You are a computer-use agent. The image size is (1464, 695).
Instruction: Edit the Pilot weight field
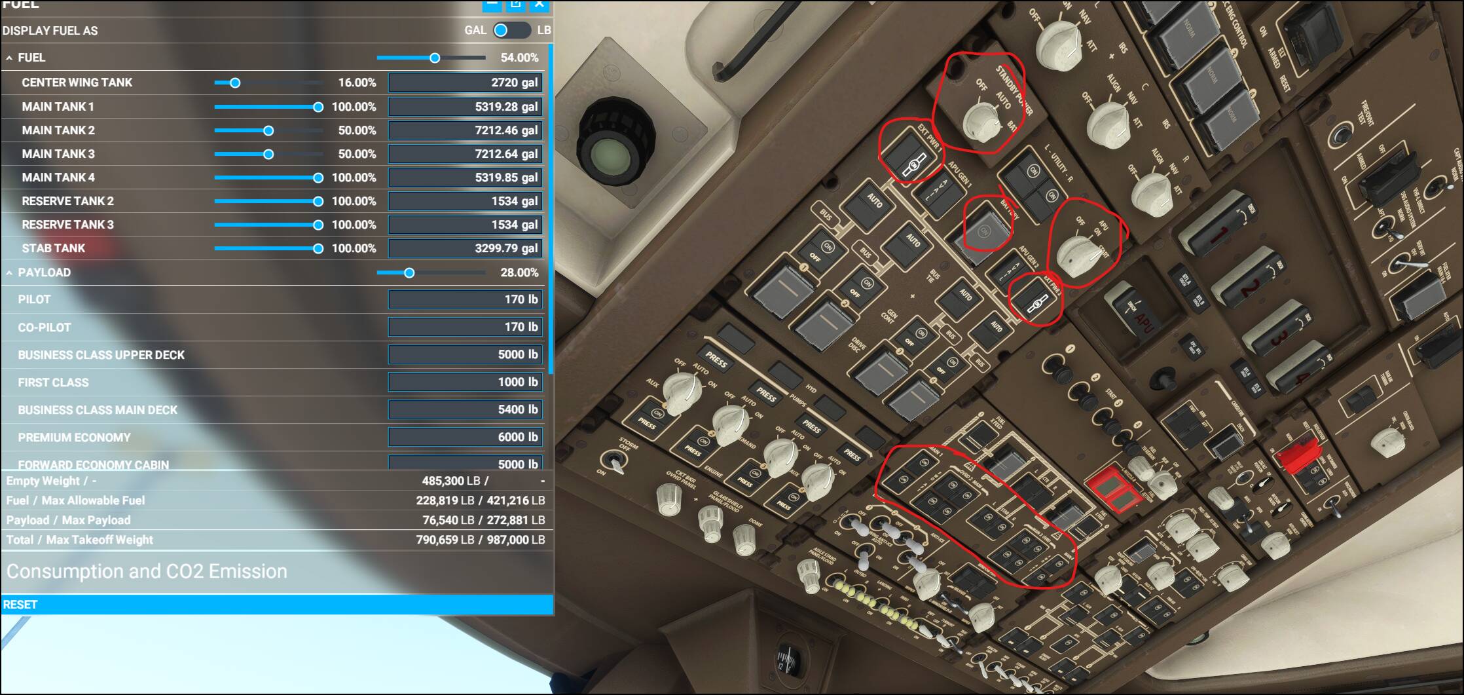click(466, 299)
